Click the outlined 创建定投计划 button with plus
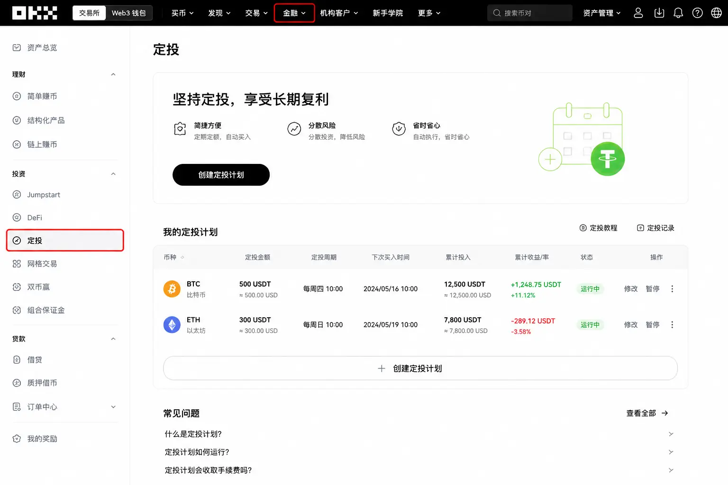Viewport: 728px width, 485px height. 420,368
